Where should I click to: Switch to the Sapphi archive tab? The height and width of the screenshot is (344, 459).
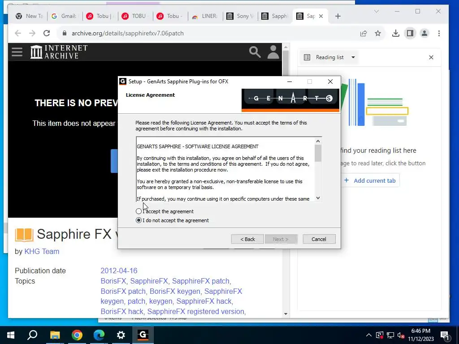coord(275,16)
